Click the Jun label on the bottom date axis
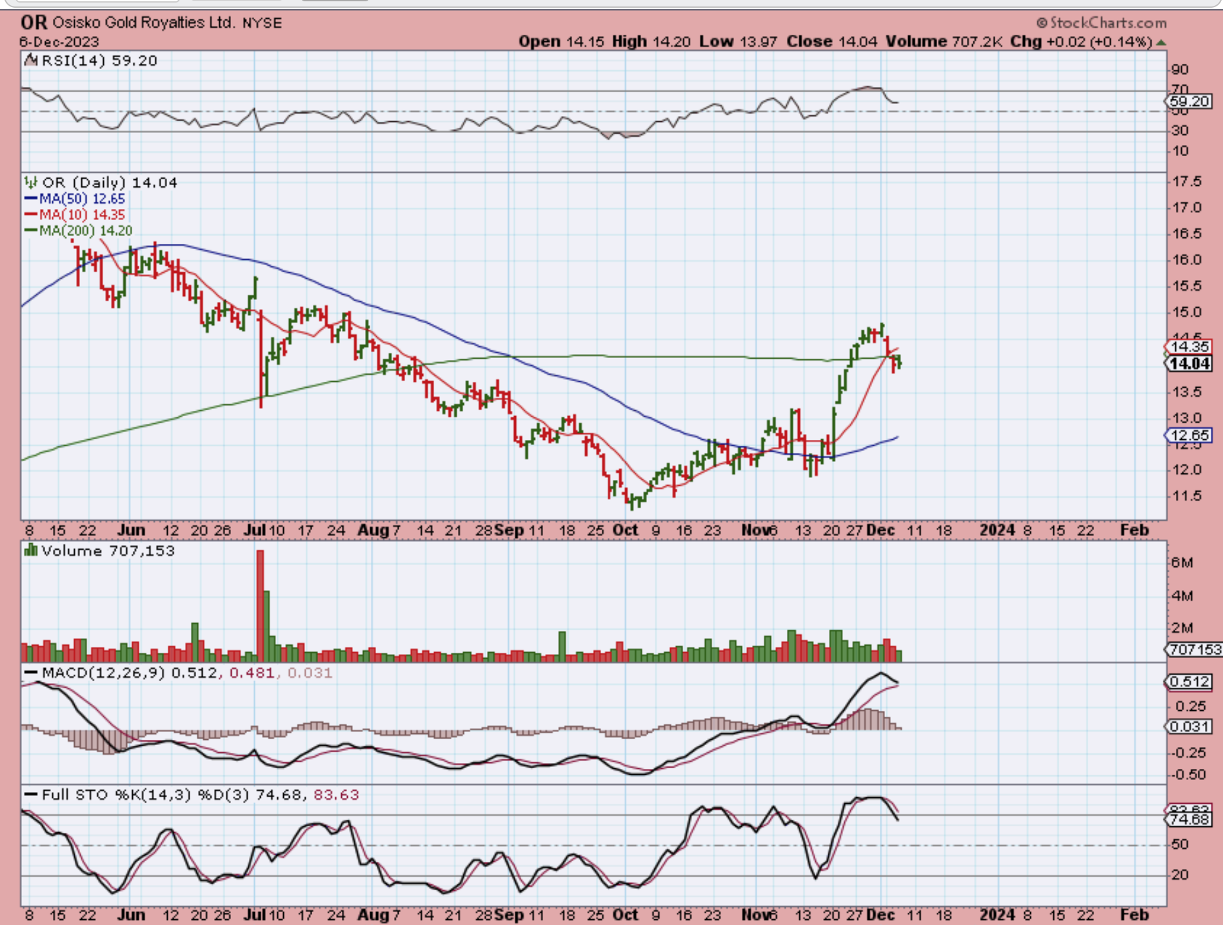 131,915
